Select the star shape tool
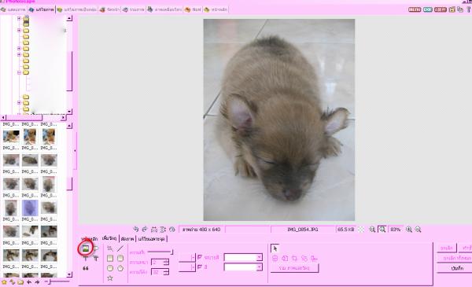The height and width of the screenshot is (287, 472). coord(110,278)
